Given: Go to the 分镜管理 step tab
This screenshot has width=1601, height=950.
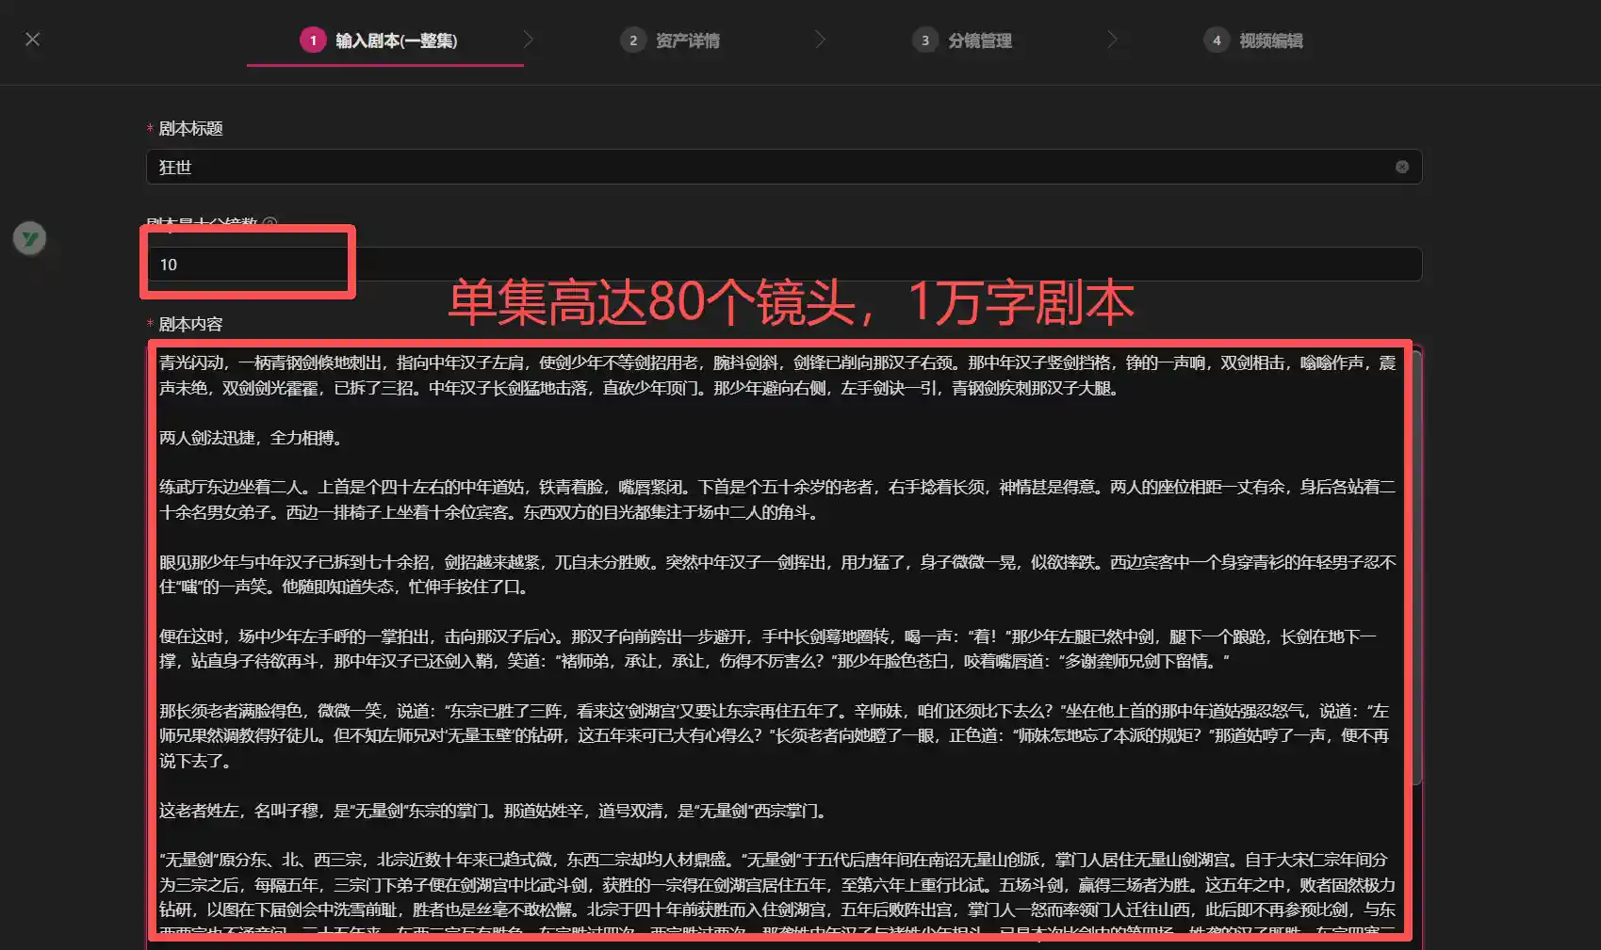Looking at the screenshot, I should click(x=979, y=40).
